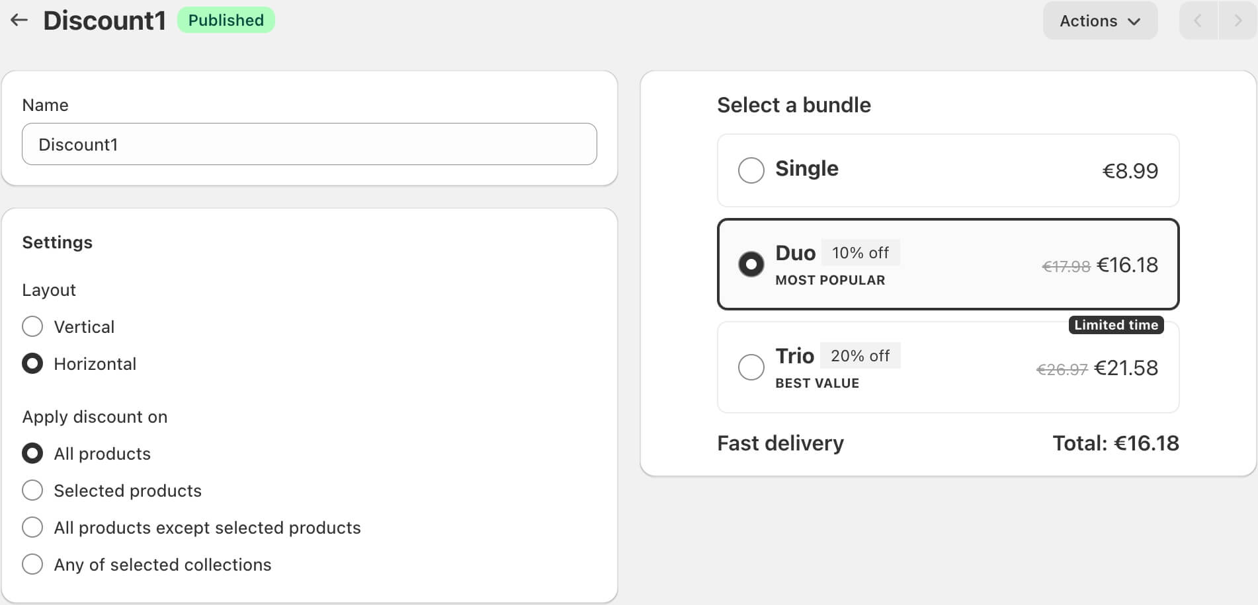Select the Single bundle option
The height and width of the screenshot is (605, 1258).
tap(751, 170)
